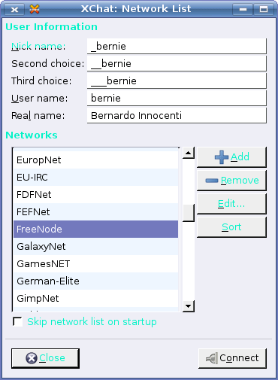Select GimpNet network entry
The height and width of the screenshot is (380, 278).
click(x=95, y=299)
